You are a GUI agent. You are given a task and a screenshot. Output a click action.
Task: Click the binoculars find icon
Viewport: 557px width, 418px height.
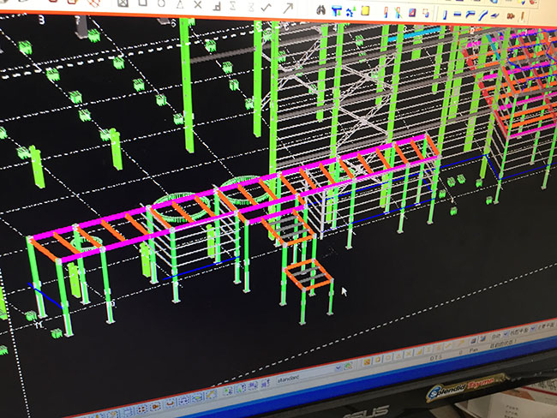(321, 9)
